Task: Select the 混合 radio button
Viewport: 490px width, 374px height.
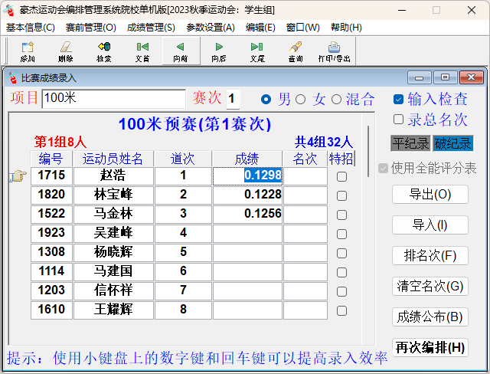Action: tap(336, 100)
